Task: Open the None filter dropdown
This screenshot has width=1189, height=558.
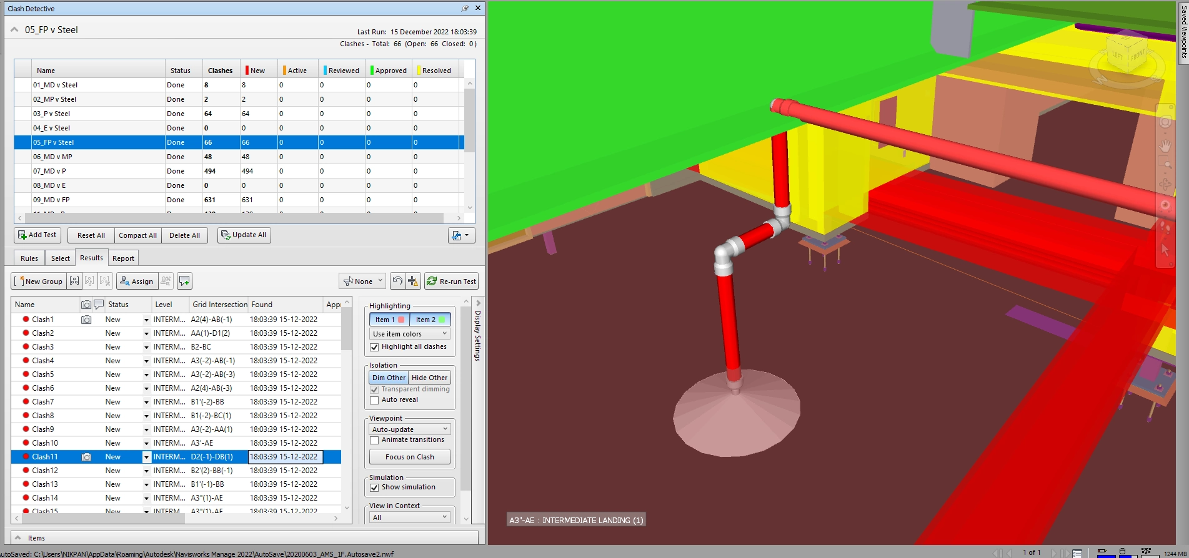Action: pyautogui.click(x=363, y=281)
